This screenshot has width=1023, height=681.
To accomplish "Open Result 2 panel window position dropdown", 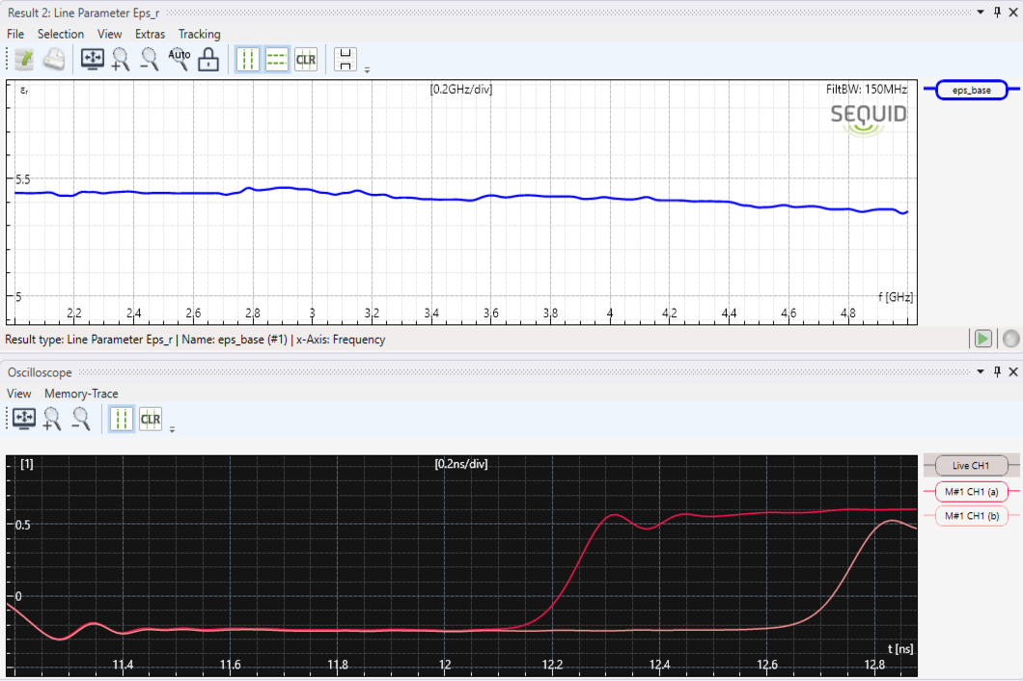I will click(981, 13).
